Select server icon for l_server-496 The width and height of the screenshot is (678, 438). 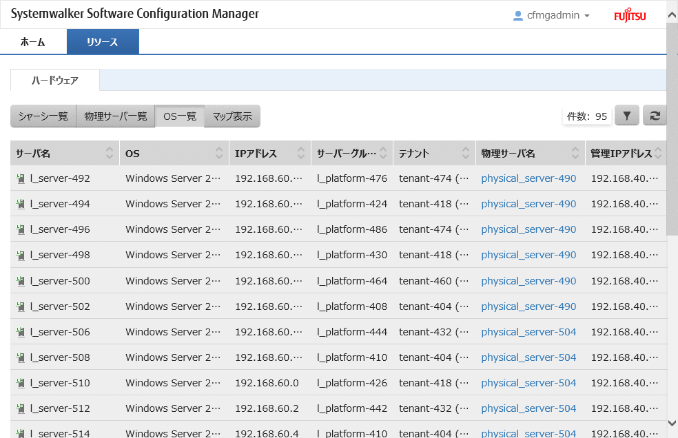pyautogui.click(x=20, y=229)
